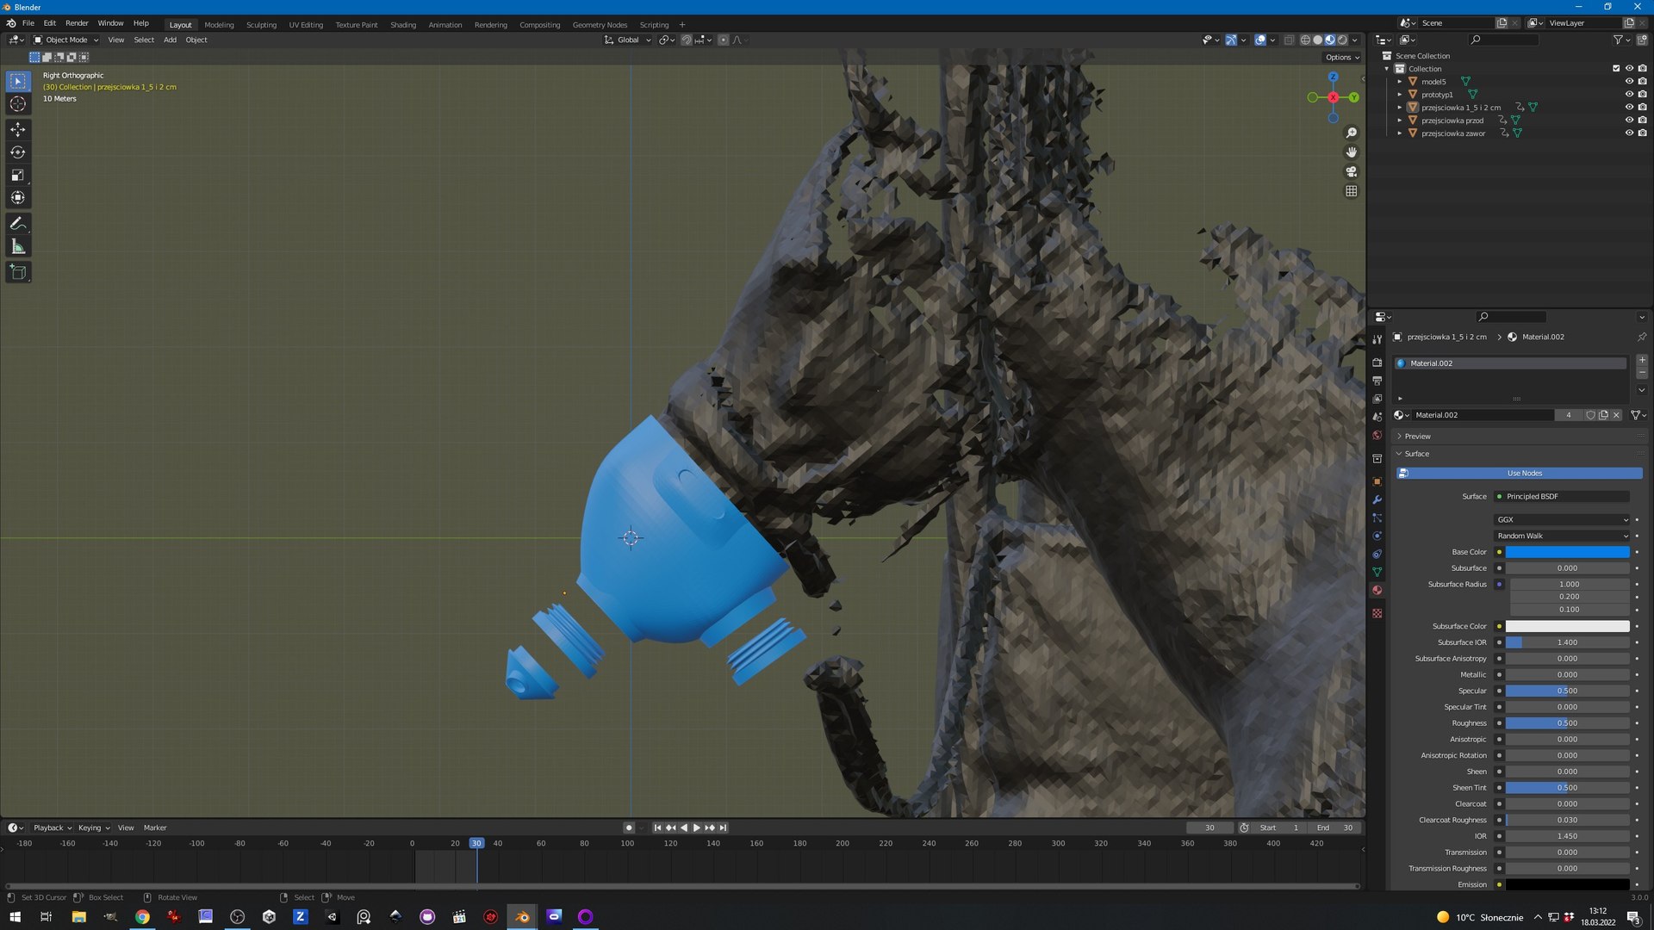This screenshot has width=1654, height=930.
Task: Open Modifier properties wrench tab
Action: 1377,499
